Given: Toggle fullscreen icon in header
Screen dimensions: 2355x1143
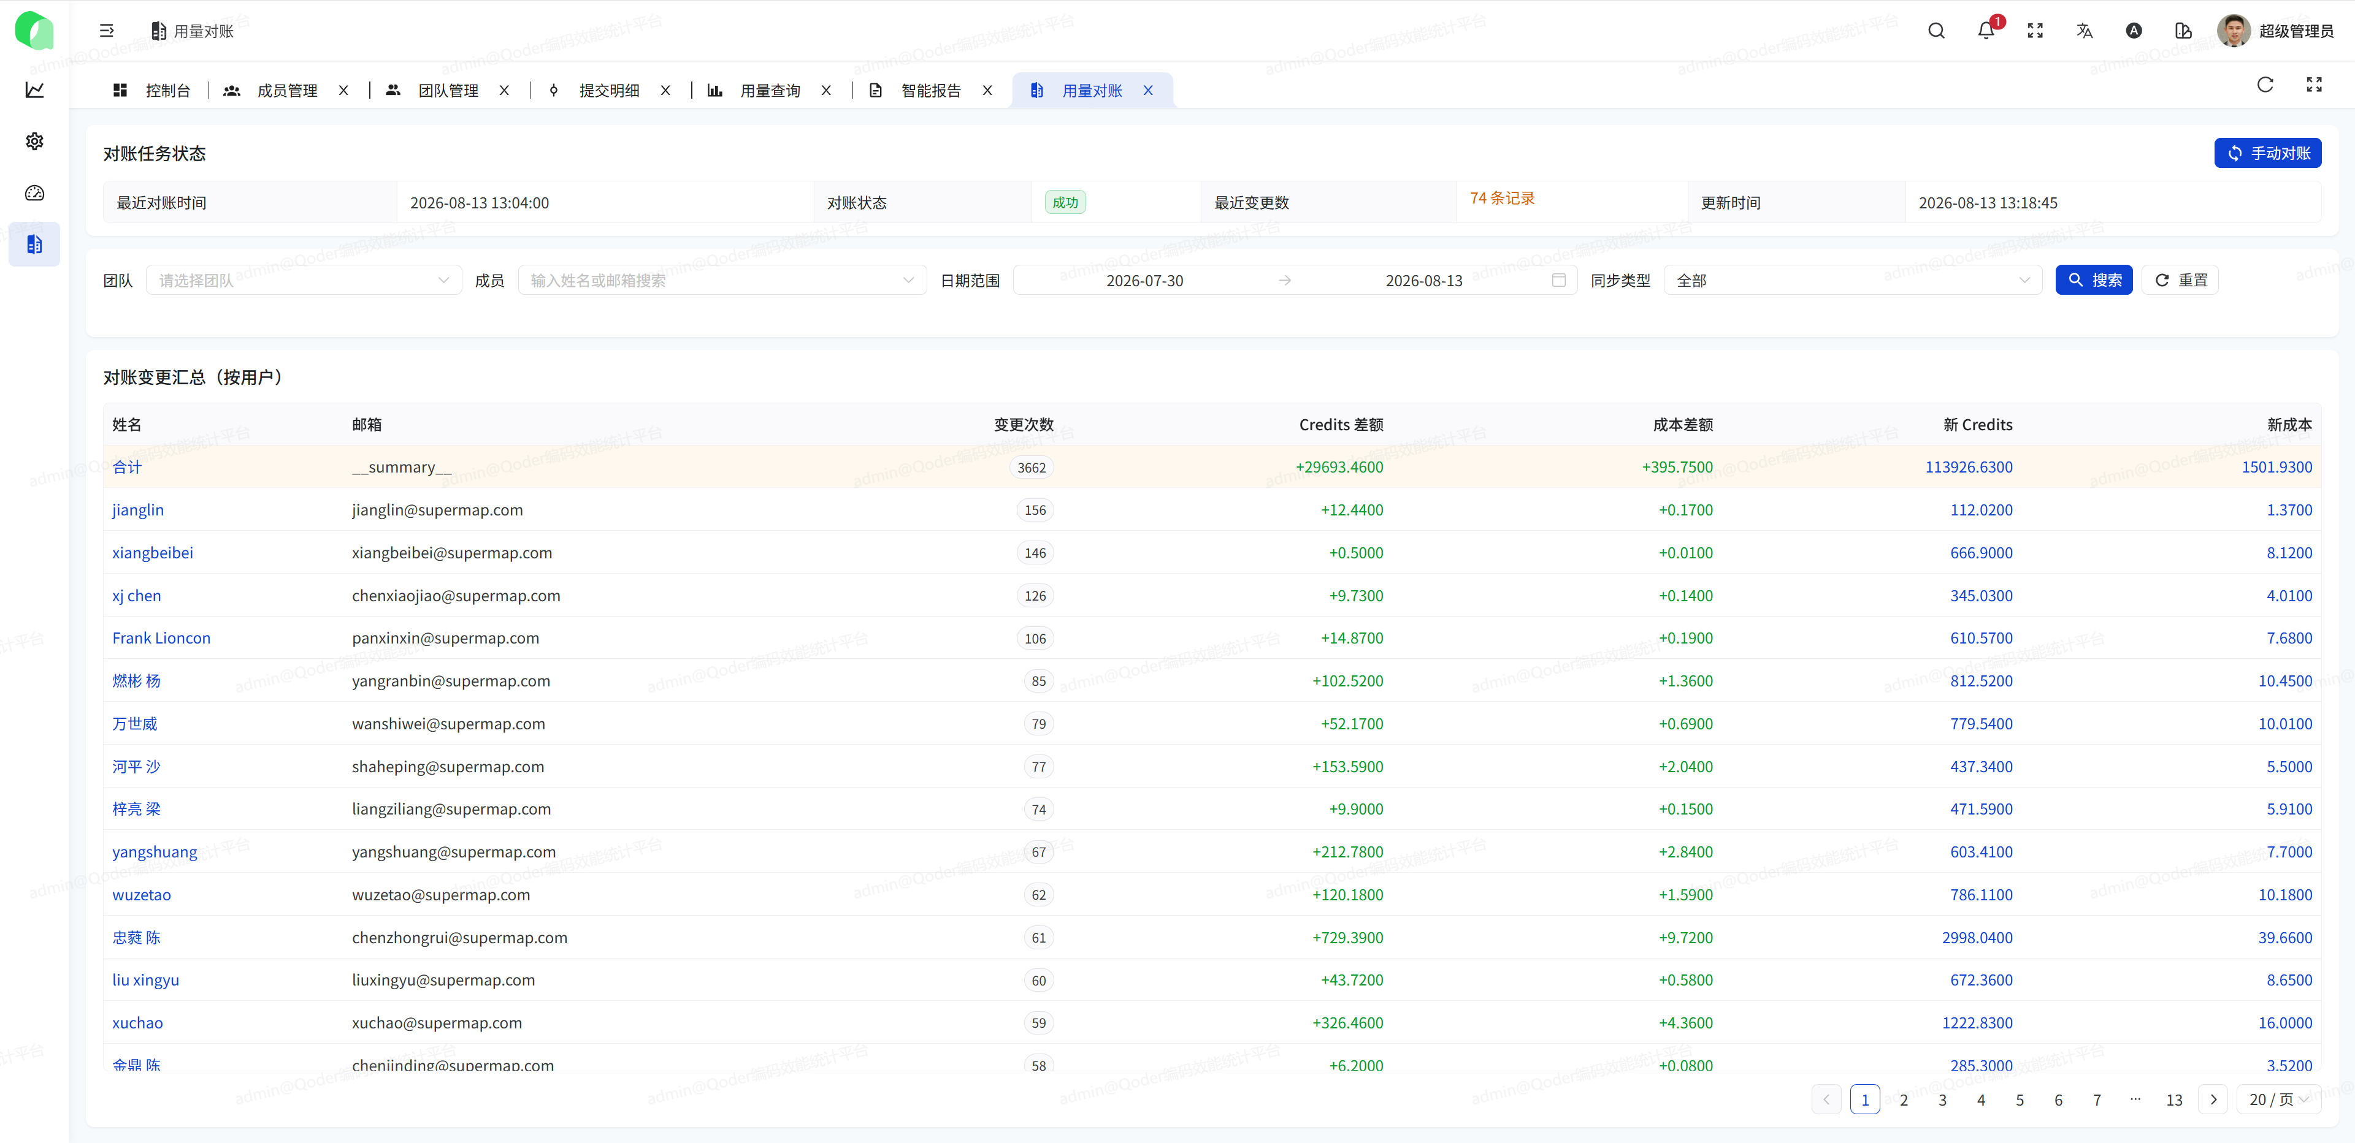Looking at the screenshot, I should coord(2035,31).
